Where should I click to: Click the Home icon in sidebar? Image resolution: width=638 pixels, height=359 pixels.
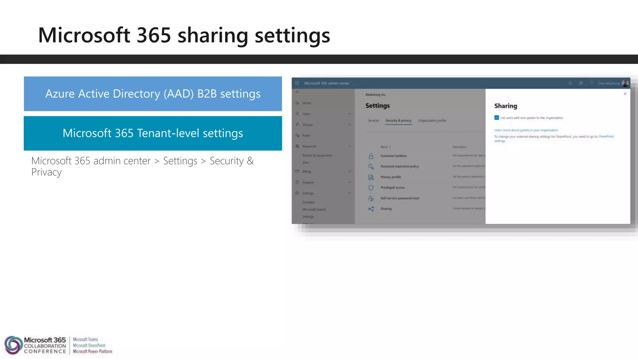[x=297, y=103]
